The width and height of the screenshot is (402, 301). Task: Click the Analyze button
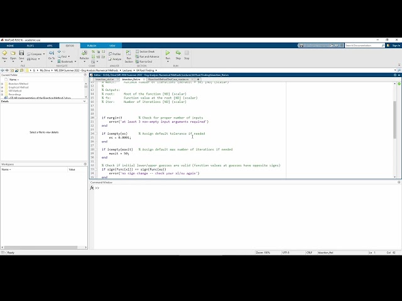coord(115,59)
